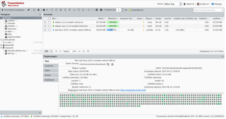Click the reload circular arrows toolbar icon
226x119 pixels.
(x=34, y=10)
